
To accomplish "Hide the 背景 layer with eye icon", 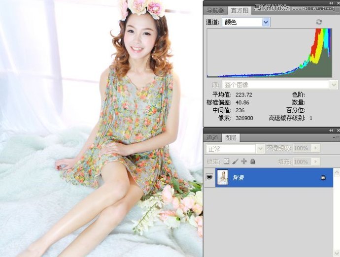I will 209,177.
